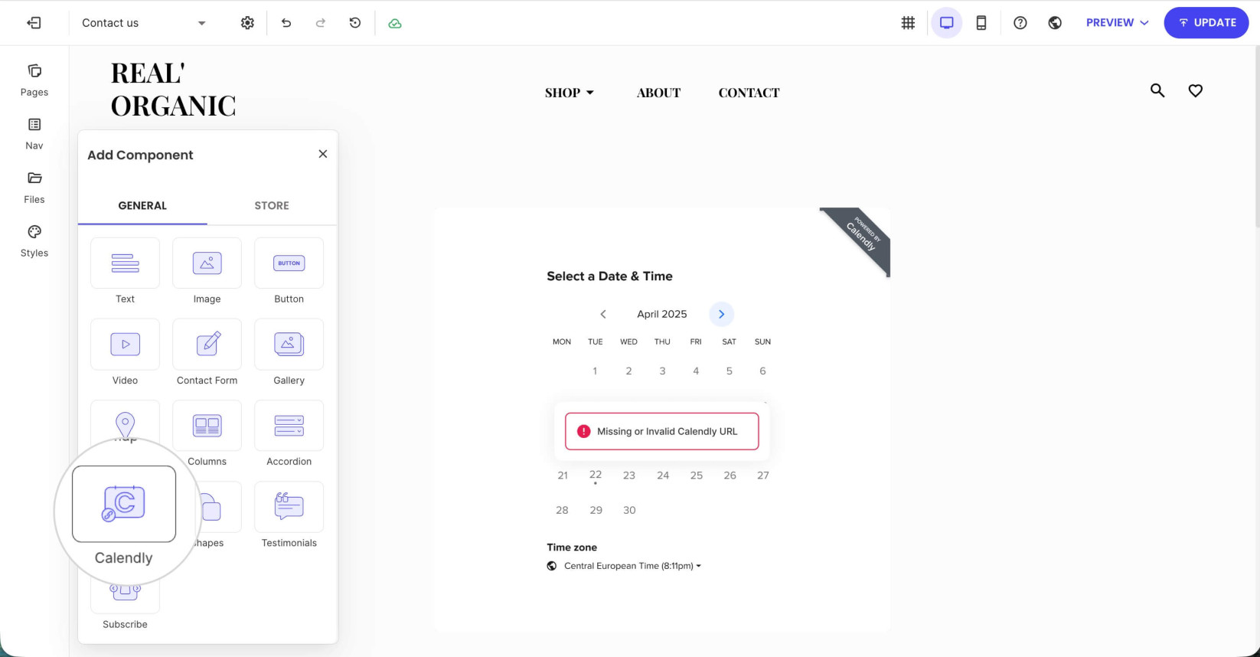Screen dimensions: 1260x657
Task: Switch to desktop view
Action: point(947,23)
